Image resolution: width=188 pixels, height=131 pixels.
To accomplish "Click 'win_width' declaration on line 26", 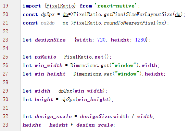I will [49, 65].
